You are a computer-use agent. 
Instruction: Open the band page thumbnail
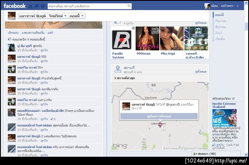[196, 38]
